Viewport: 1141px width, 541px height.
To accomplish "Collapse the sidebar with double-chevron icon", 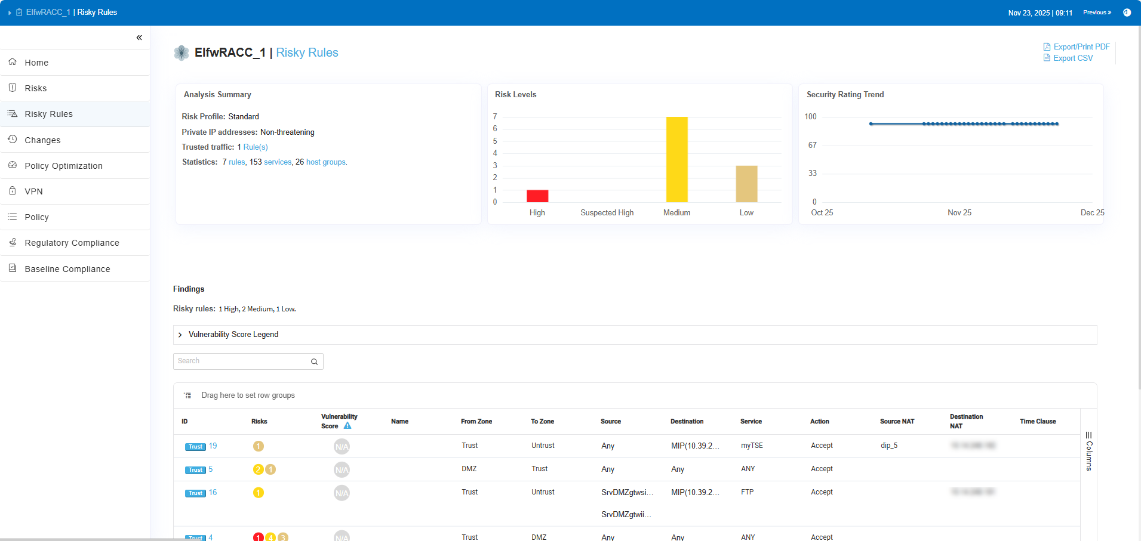I will click(x=139, y=38).
